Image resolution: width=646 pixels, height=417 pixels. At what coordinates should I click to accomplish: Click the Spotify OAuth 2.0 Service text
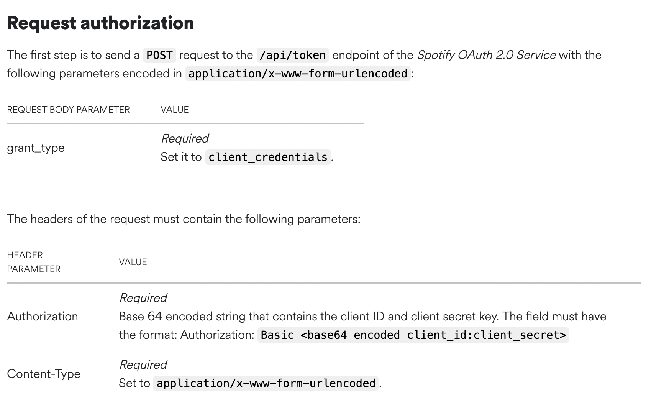(x=486, y=55)
